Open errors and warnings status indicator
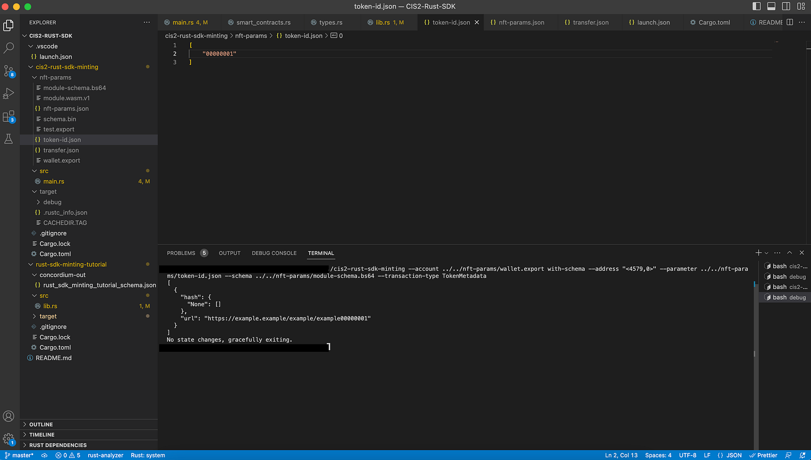The image size is (811, 460). point(68,455)
